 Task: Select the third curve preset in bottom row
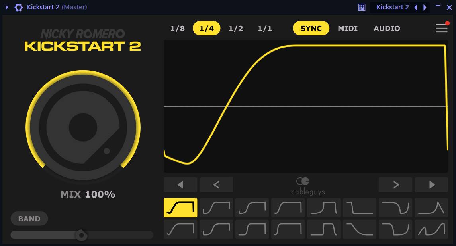(252, 229)
